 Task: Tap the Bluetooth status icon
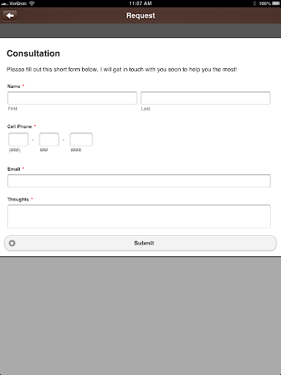(x=254, y=4)
